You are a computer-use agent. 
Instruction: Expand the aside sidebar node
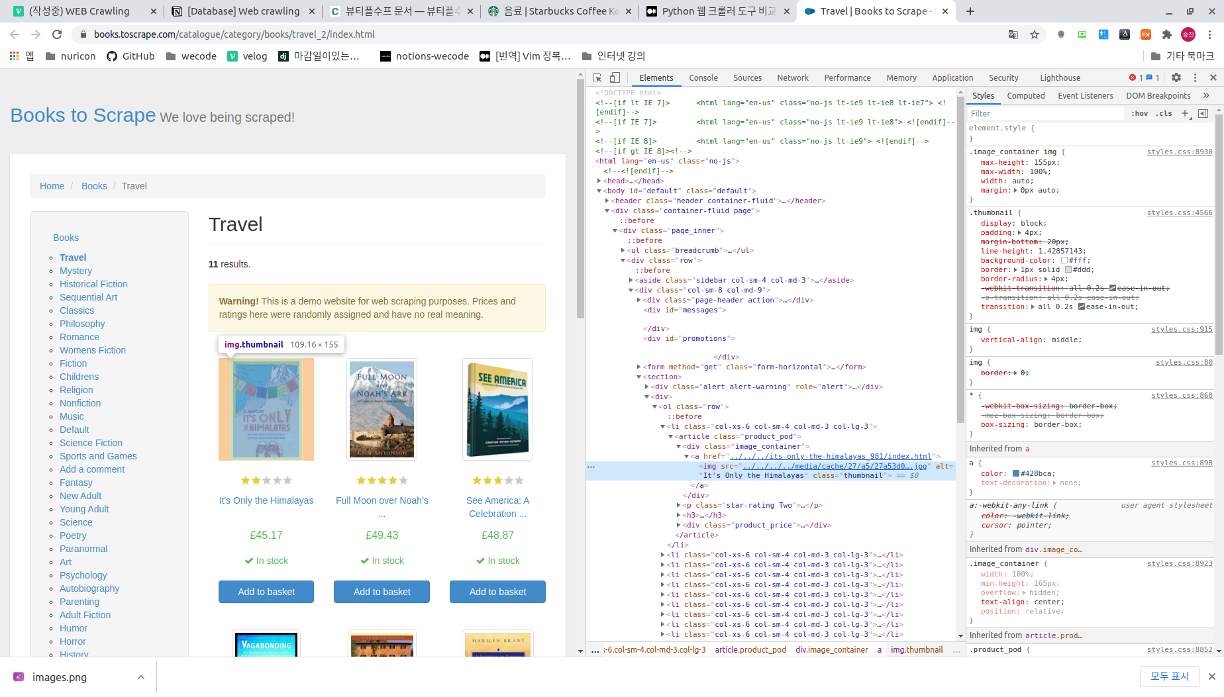tap(631, 280)
